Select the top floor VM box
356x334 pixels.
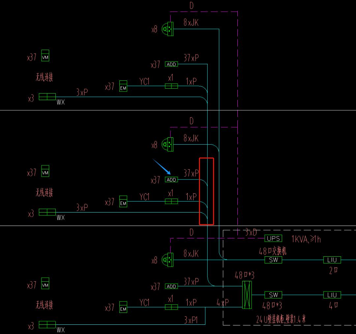45,56
